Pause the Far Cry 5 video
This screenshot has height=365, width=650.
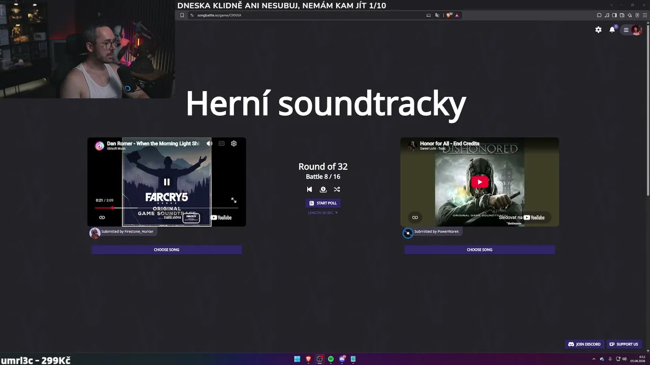pos(167,182)
